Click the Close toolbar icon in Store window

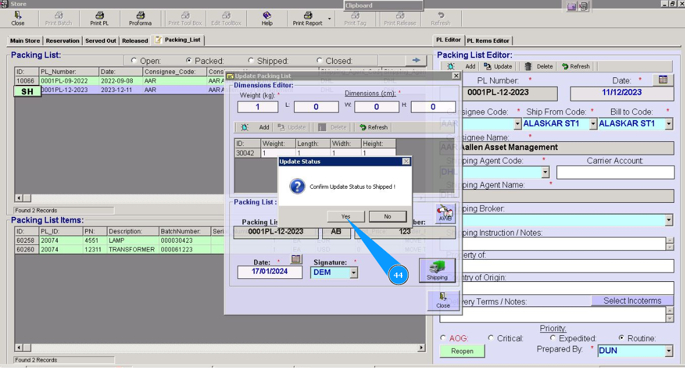tap(18, 19)
